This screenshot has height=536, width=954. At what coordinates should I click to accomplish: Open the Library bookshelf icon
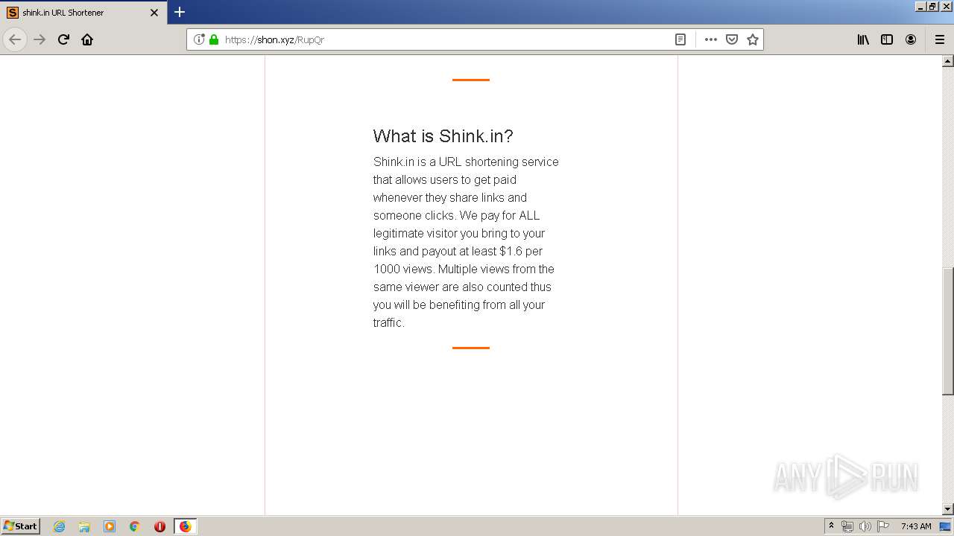[863, 39]
